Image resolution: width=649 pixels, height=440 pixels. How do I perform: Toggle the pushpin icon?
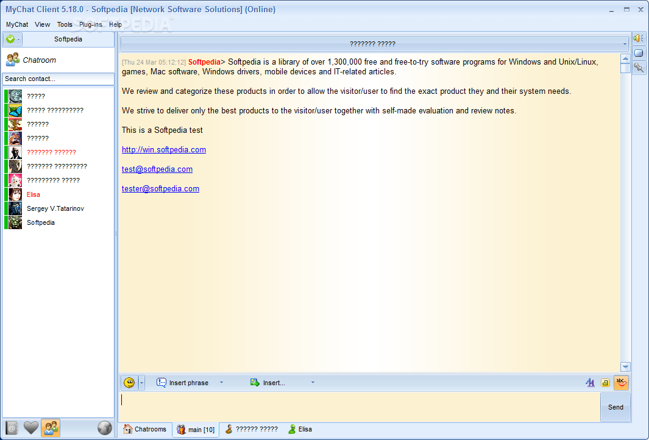(x=639, y=68)
